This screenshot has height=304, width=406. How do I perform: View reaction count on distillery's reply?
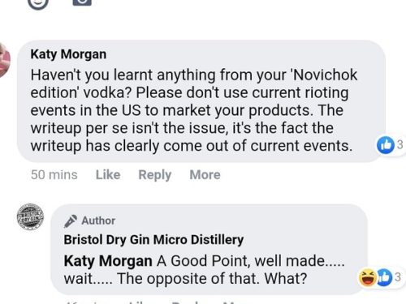click(x=397, y=277)
